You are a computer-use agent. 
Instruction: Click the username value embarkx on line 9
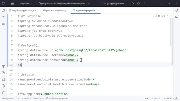[x=72, y=55]
